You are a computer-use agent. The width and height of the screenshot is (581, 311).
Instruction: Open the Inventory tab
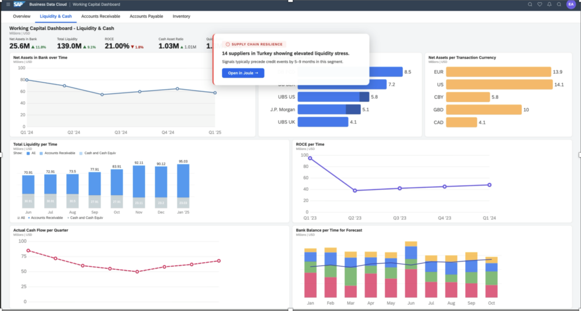coord(181,16)
